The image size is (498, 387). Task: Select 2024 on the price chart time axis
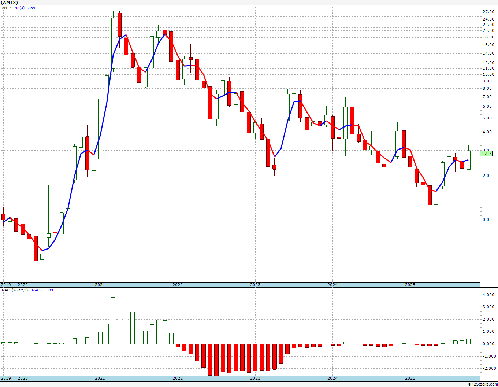[x=332, y=285]
